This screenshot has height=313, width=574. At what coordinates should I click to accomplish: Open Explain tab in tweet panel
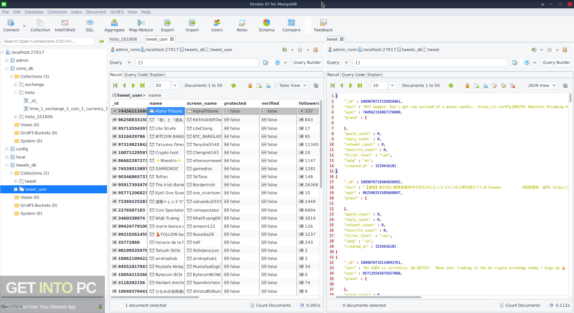point(374,75)
